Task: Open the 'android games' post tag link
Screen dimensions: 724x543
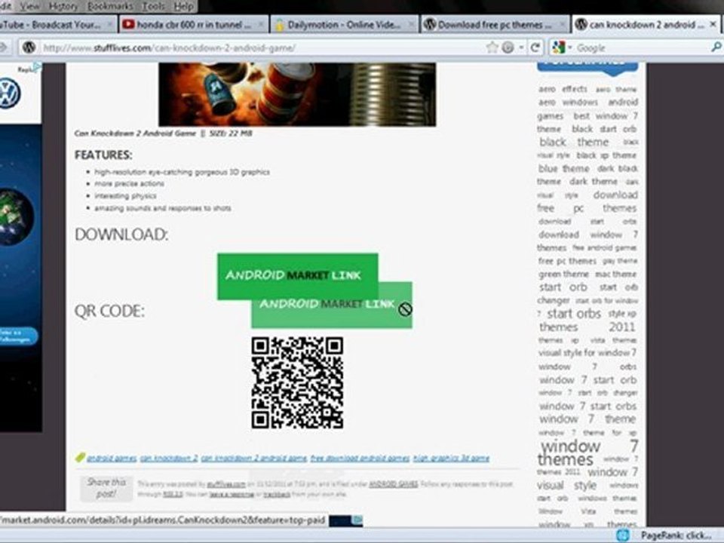Action: pos(112,458)
